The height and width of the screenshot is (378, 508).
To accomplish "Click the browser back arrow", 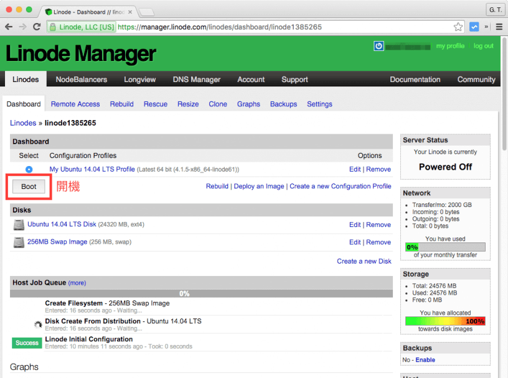I will click(9, 27).
